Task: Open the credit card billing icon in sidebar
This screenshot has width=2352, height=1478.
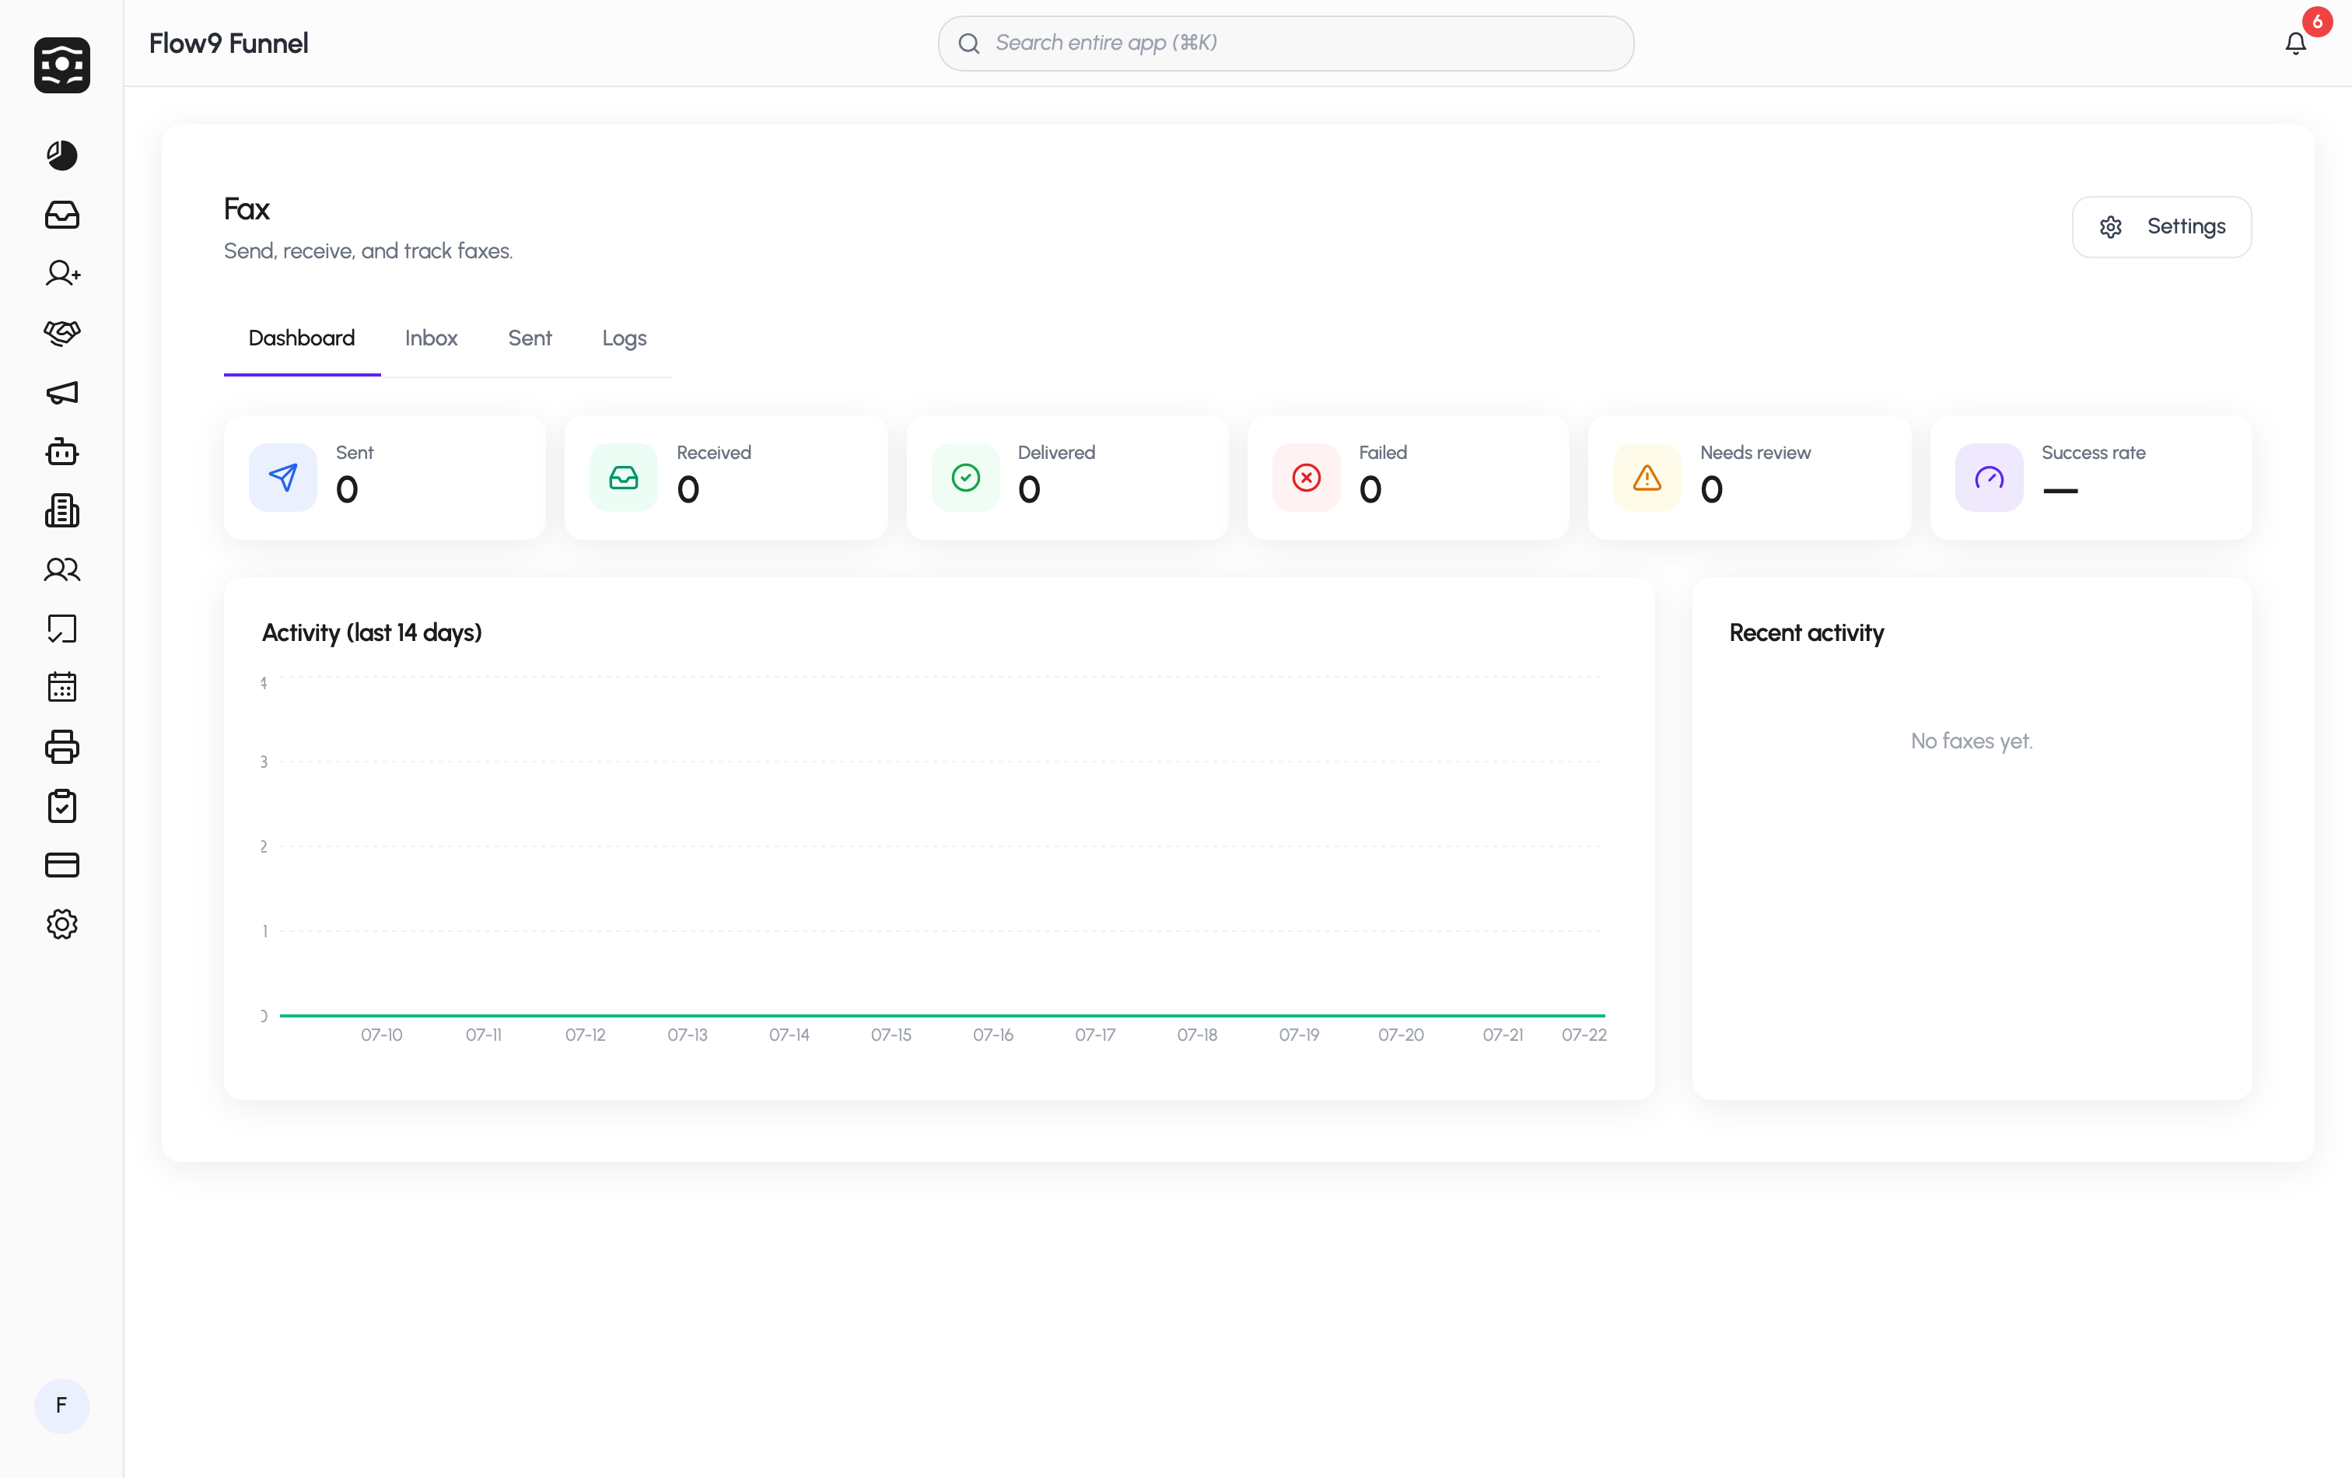Action: pyautogui.click(x=61, y=864)
